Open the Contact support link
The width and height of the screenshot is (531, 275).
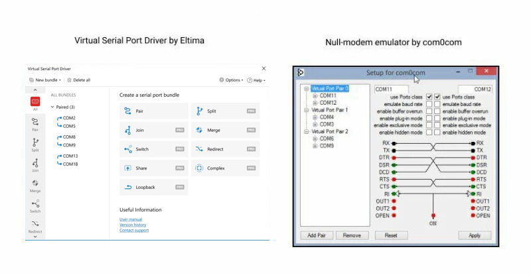click(x=134, y=231)
